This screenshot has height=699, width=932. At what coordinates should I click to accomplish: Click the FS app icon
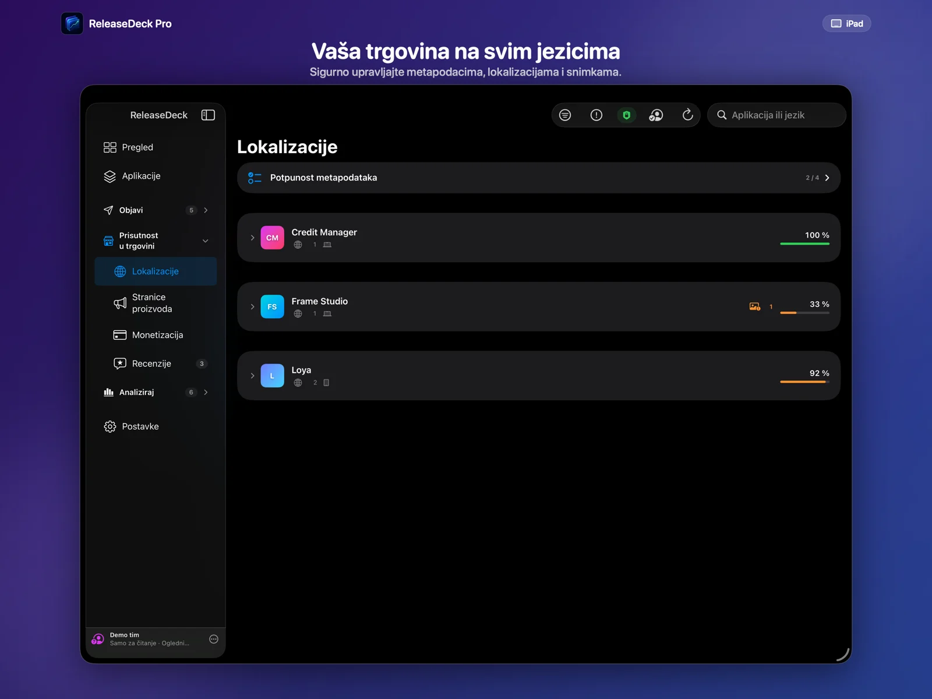click(272, 306)
